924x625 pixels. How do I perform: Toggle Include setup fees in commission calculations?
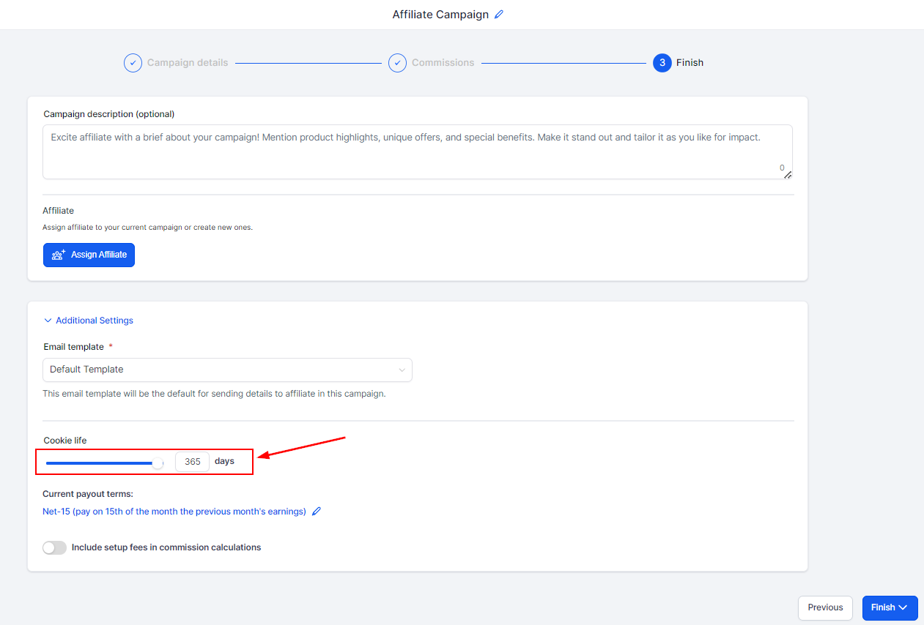54,547
